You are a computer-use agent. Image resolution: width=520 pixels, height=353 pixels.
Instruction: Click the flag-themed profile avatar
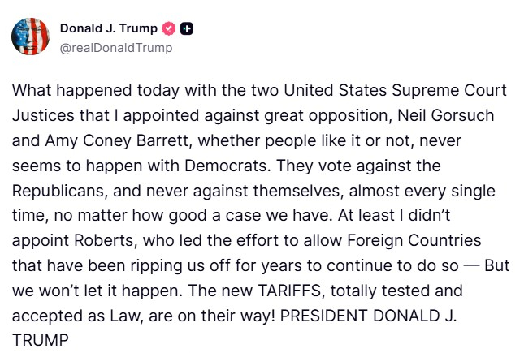pos(28,37)
